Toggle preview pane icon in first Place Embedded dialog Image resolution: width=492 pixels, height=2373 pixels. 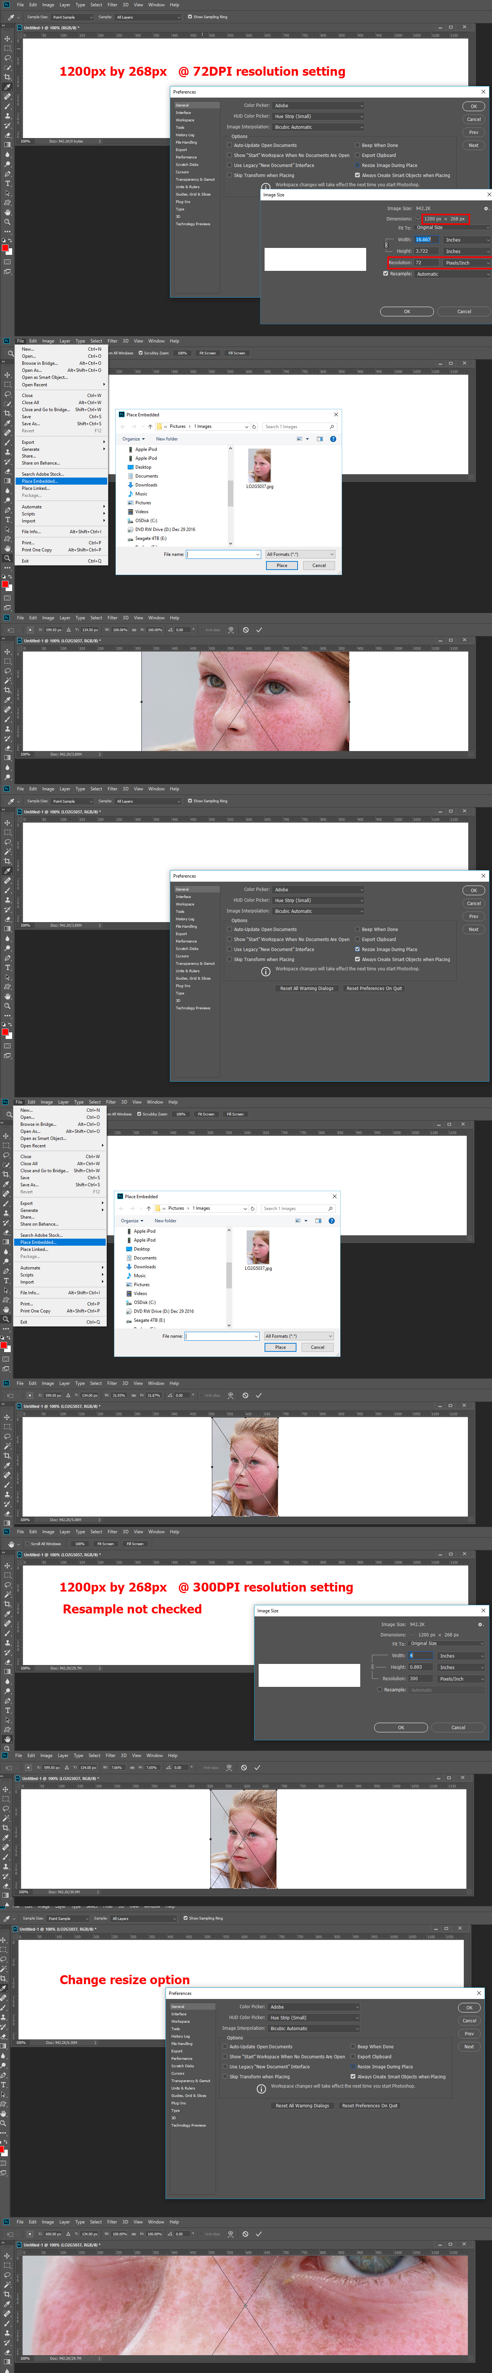(320, 439)
